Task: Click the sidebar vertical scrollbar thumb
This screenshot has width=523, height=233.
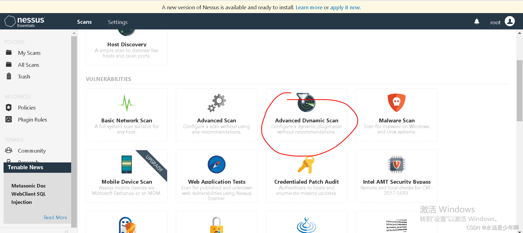Action: (x=74, y=132)
